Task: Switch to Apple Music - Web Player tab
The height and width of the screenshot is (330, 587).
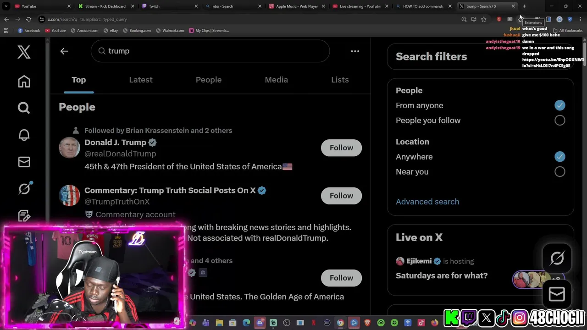Action: click(297, 6)
